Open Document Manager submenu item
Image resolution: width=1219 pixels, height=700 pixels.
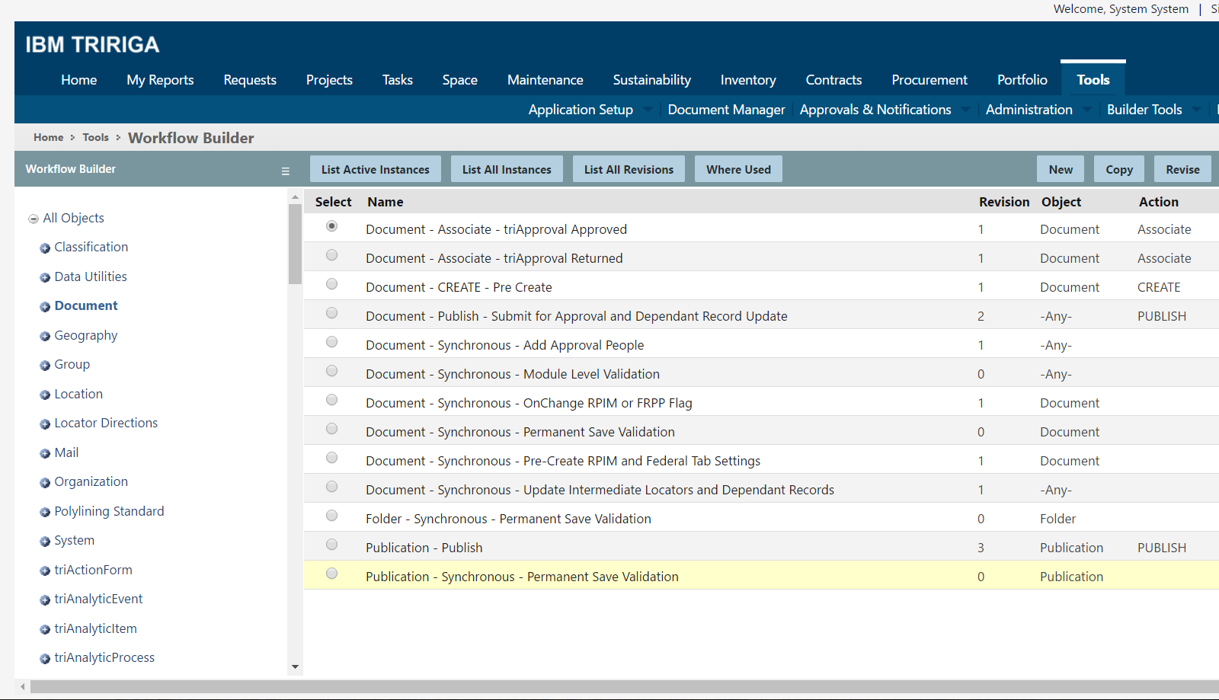coord(726,110)
